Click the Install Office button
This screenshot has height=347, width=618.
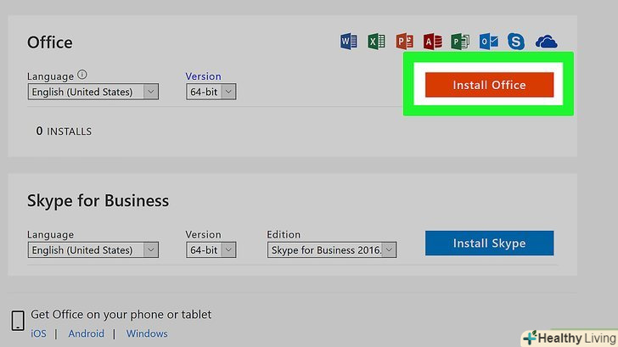click(489, 85)
